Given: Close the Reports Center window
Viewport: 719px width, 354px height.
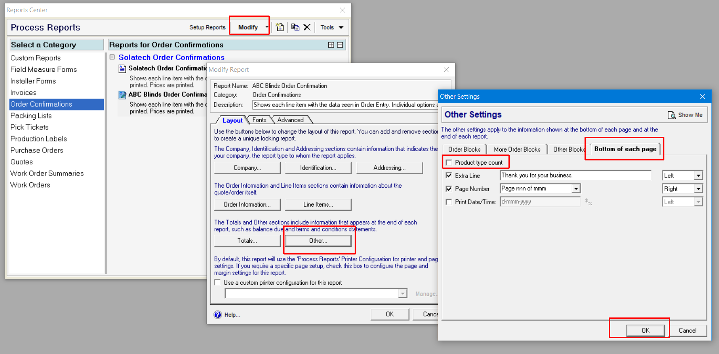Looking at the screenshot, I should pyautogui.click(x=342, y=10).
